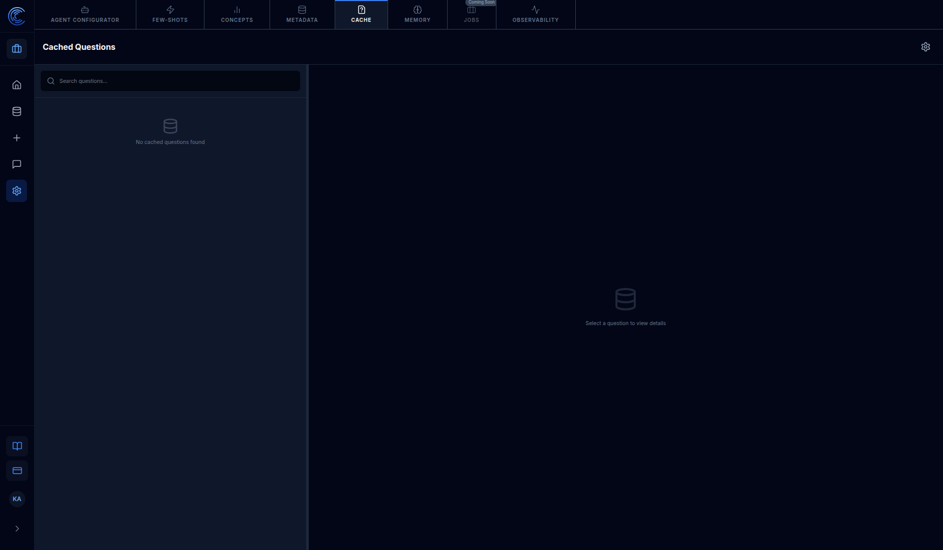Switch to Metadata tab
The height and width of the screenshot is (550, 943).
click(302, 15)
